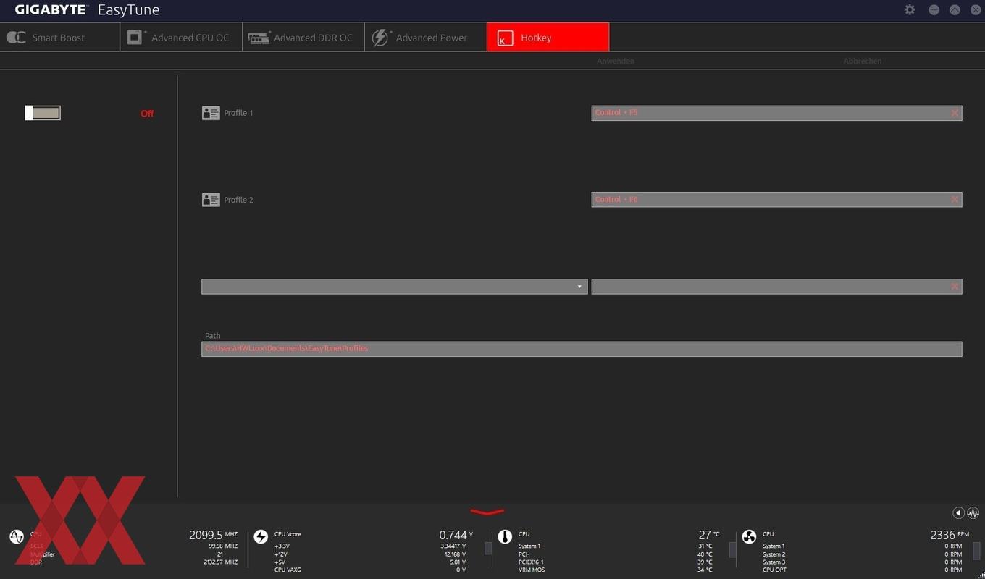Click the Anwenden button
The width and height of the screenshot is (985, 579).
(616, 61)
